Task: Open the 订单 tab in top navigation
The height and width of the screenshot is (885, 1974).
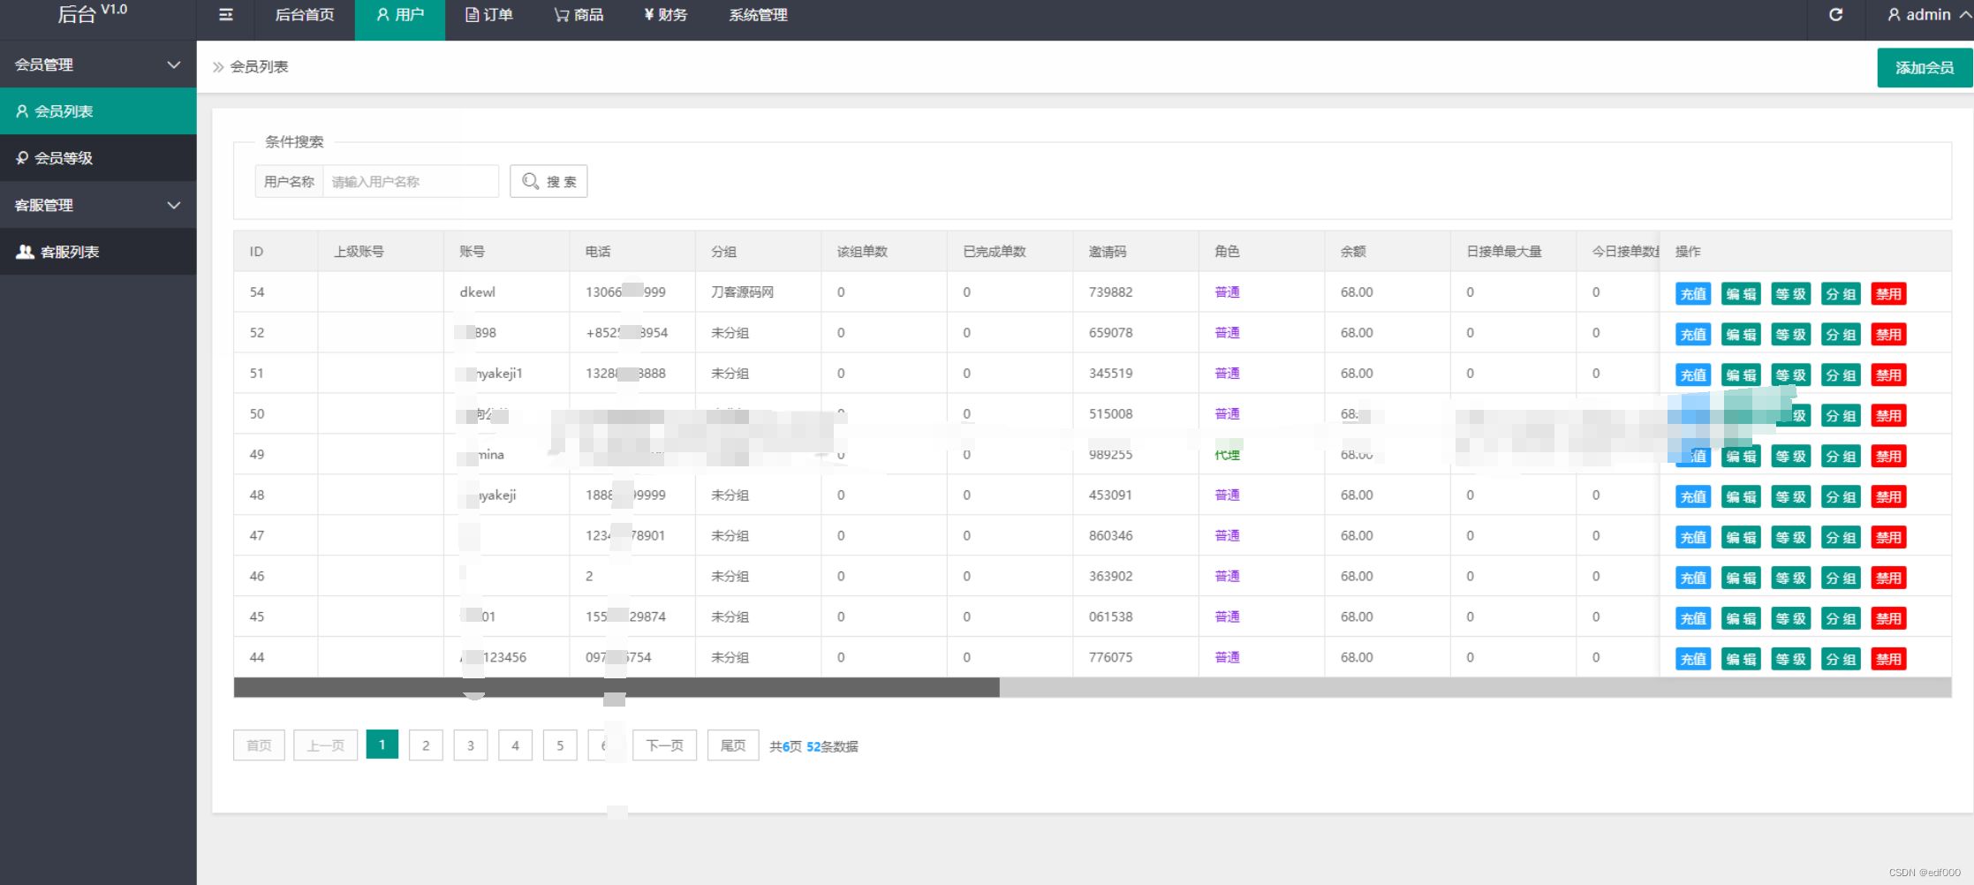Action: [489, 15]
